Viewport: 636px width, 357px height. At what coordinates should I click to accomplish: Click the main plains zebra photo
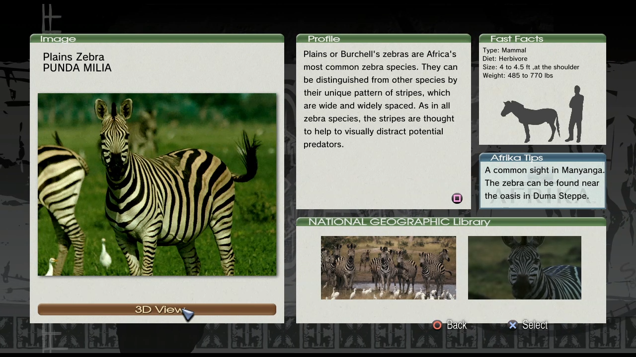click(x=157, y=184)
